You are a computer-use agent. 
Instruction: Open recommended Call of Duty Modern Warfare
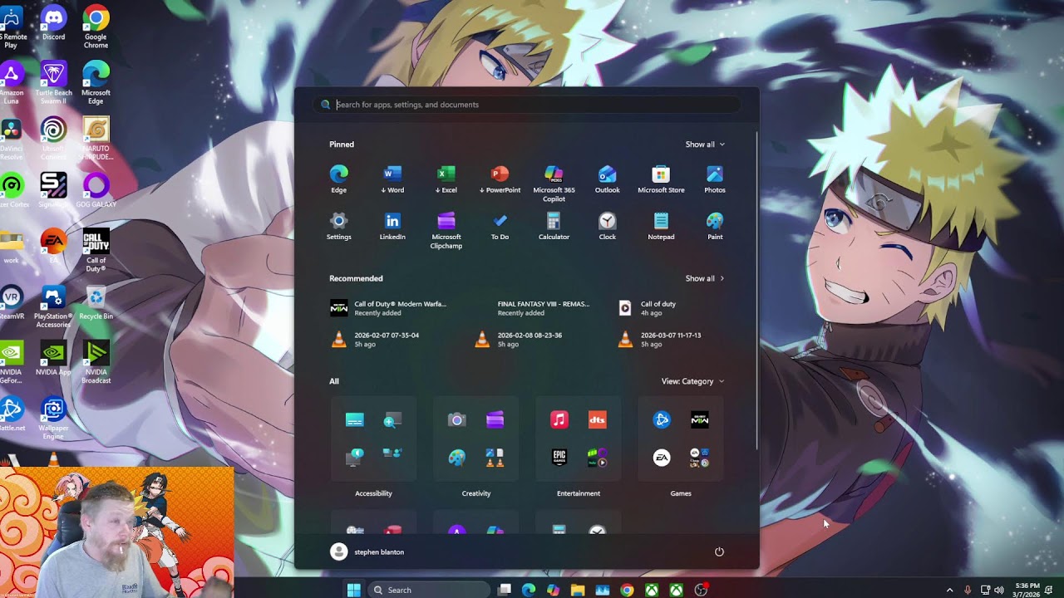(391, 308)
